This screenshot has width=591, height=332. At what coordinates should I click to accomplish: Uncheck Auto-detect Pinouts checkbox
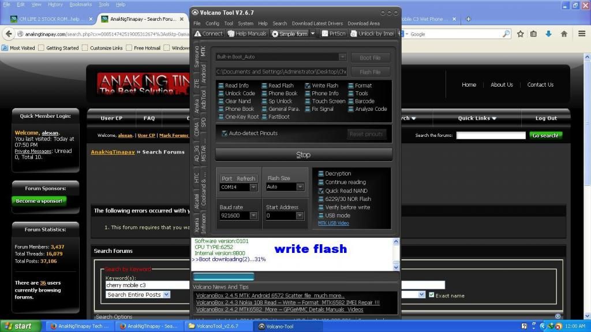225,133
